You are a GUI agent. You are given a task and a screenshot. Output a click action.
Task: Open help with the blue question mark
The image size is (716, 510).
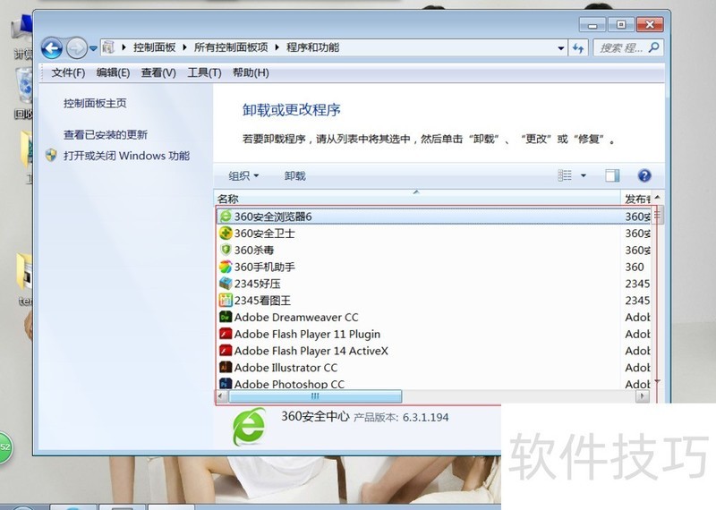pos(644,175)
